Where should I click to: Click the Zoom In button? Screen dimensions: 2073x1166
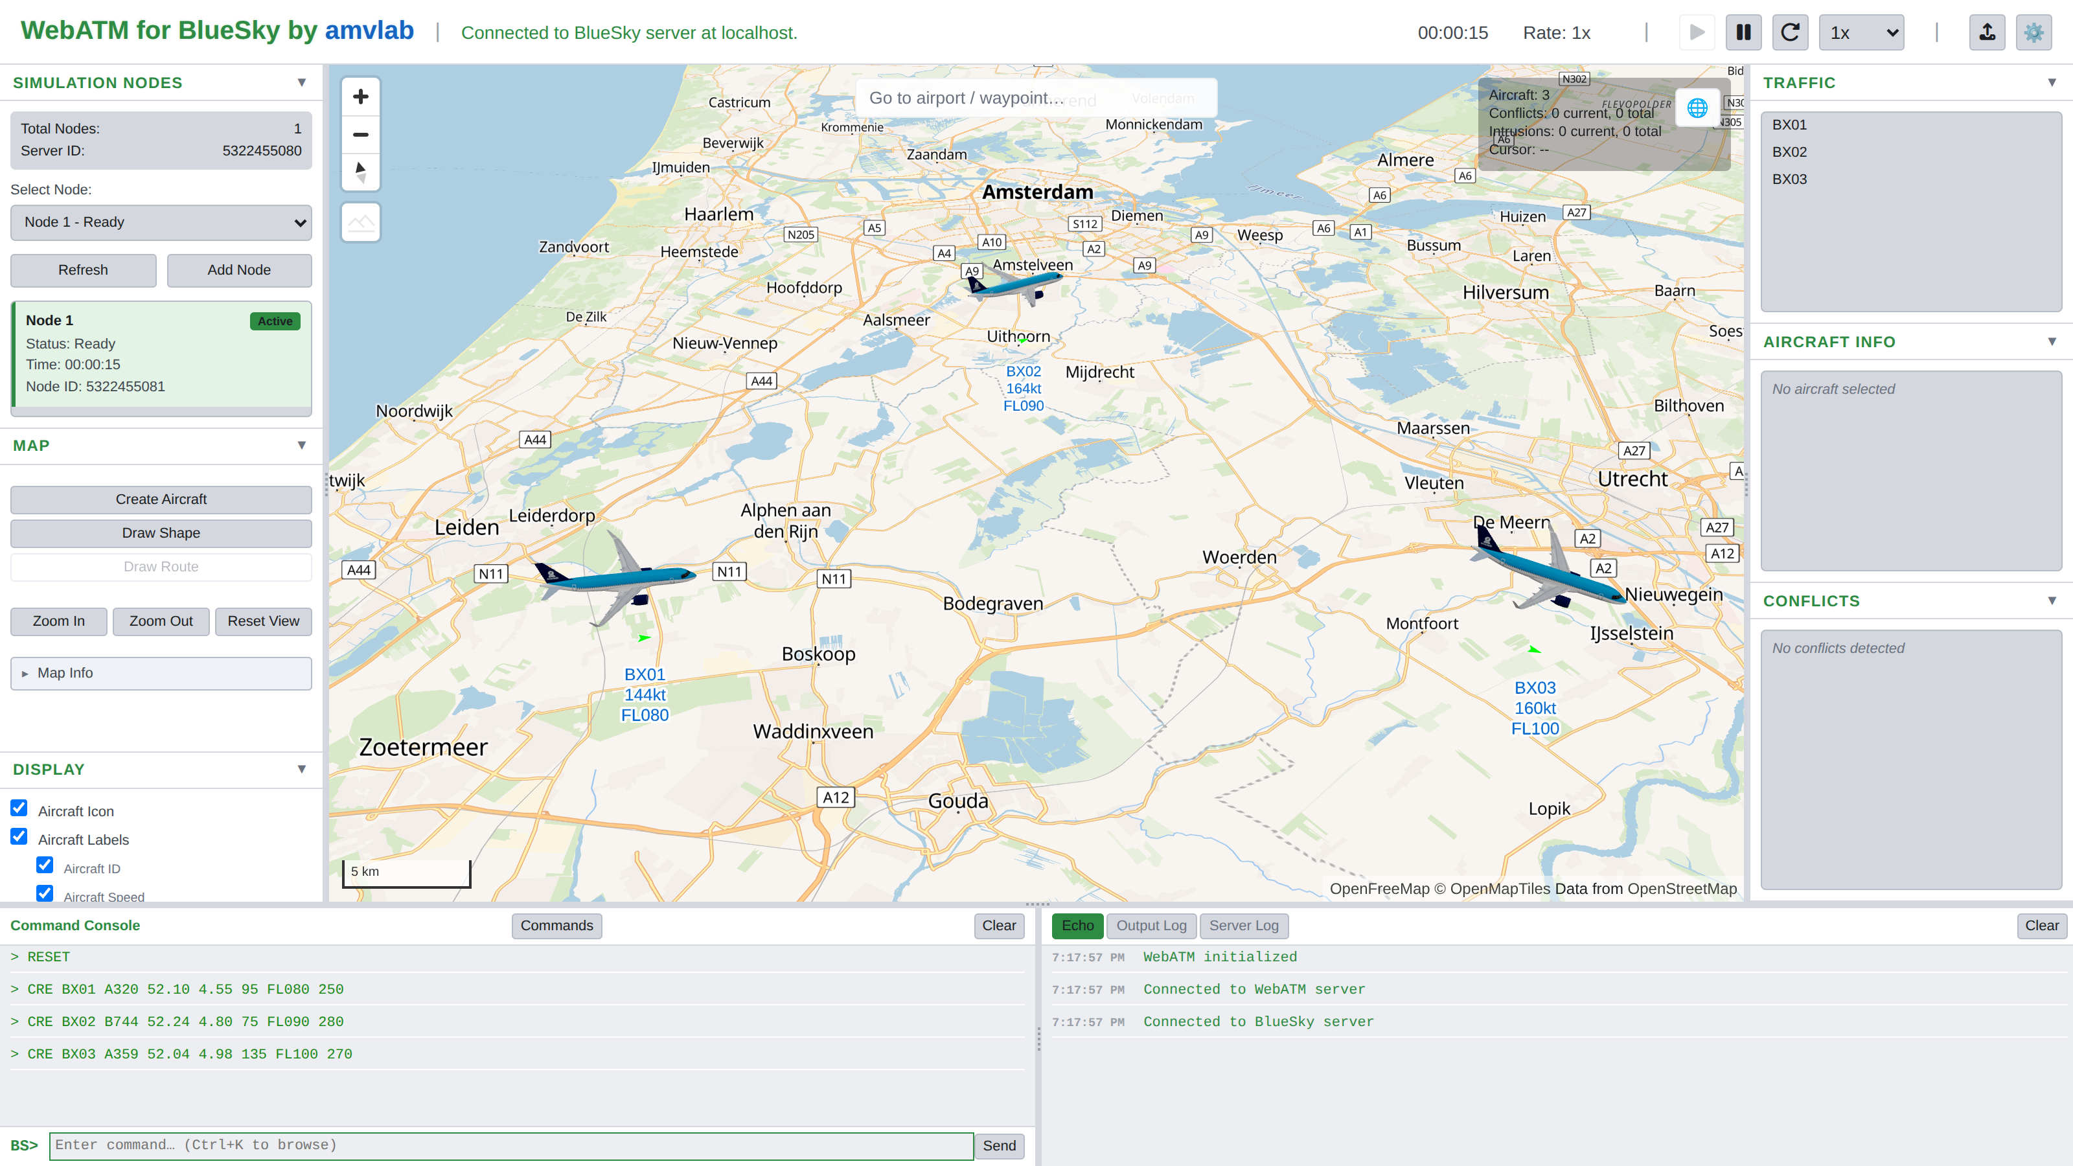tap(59, 621)
